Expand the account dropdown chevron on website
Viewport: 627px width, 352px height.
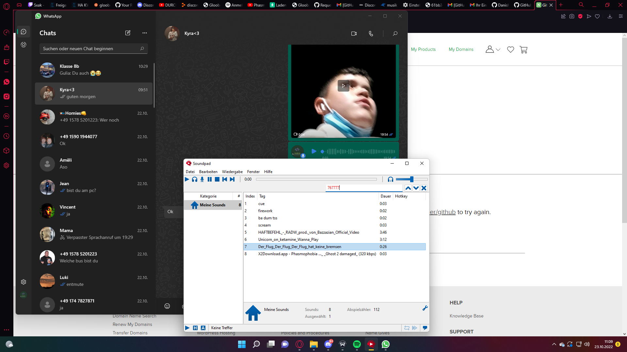(498, 50)
